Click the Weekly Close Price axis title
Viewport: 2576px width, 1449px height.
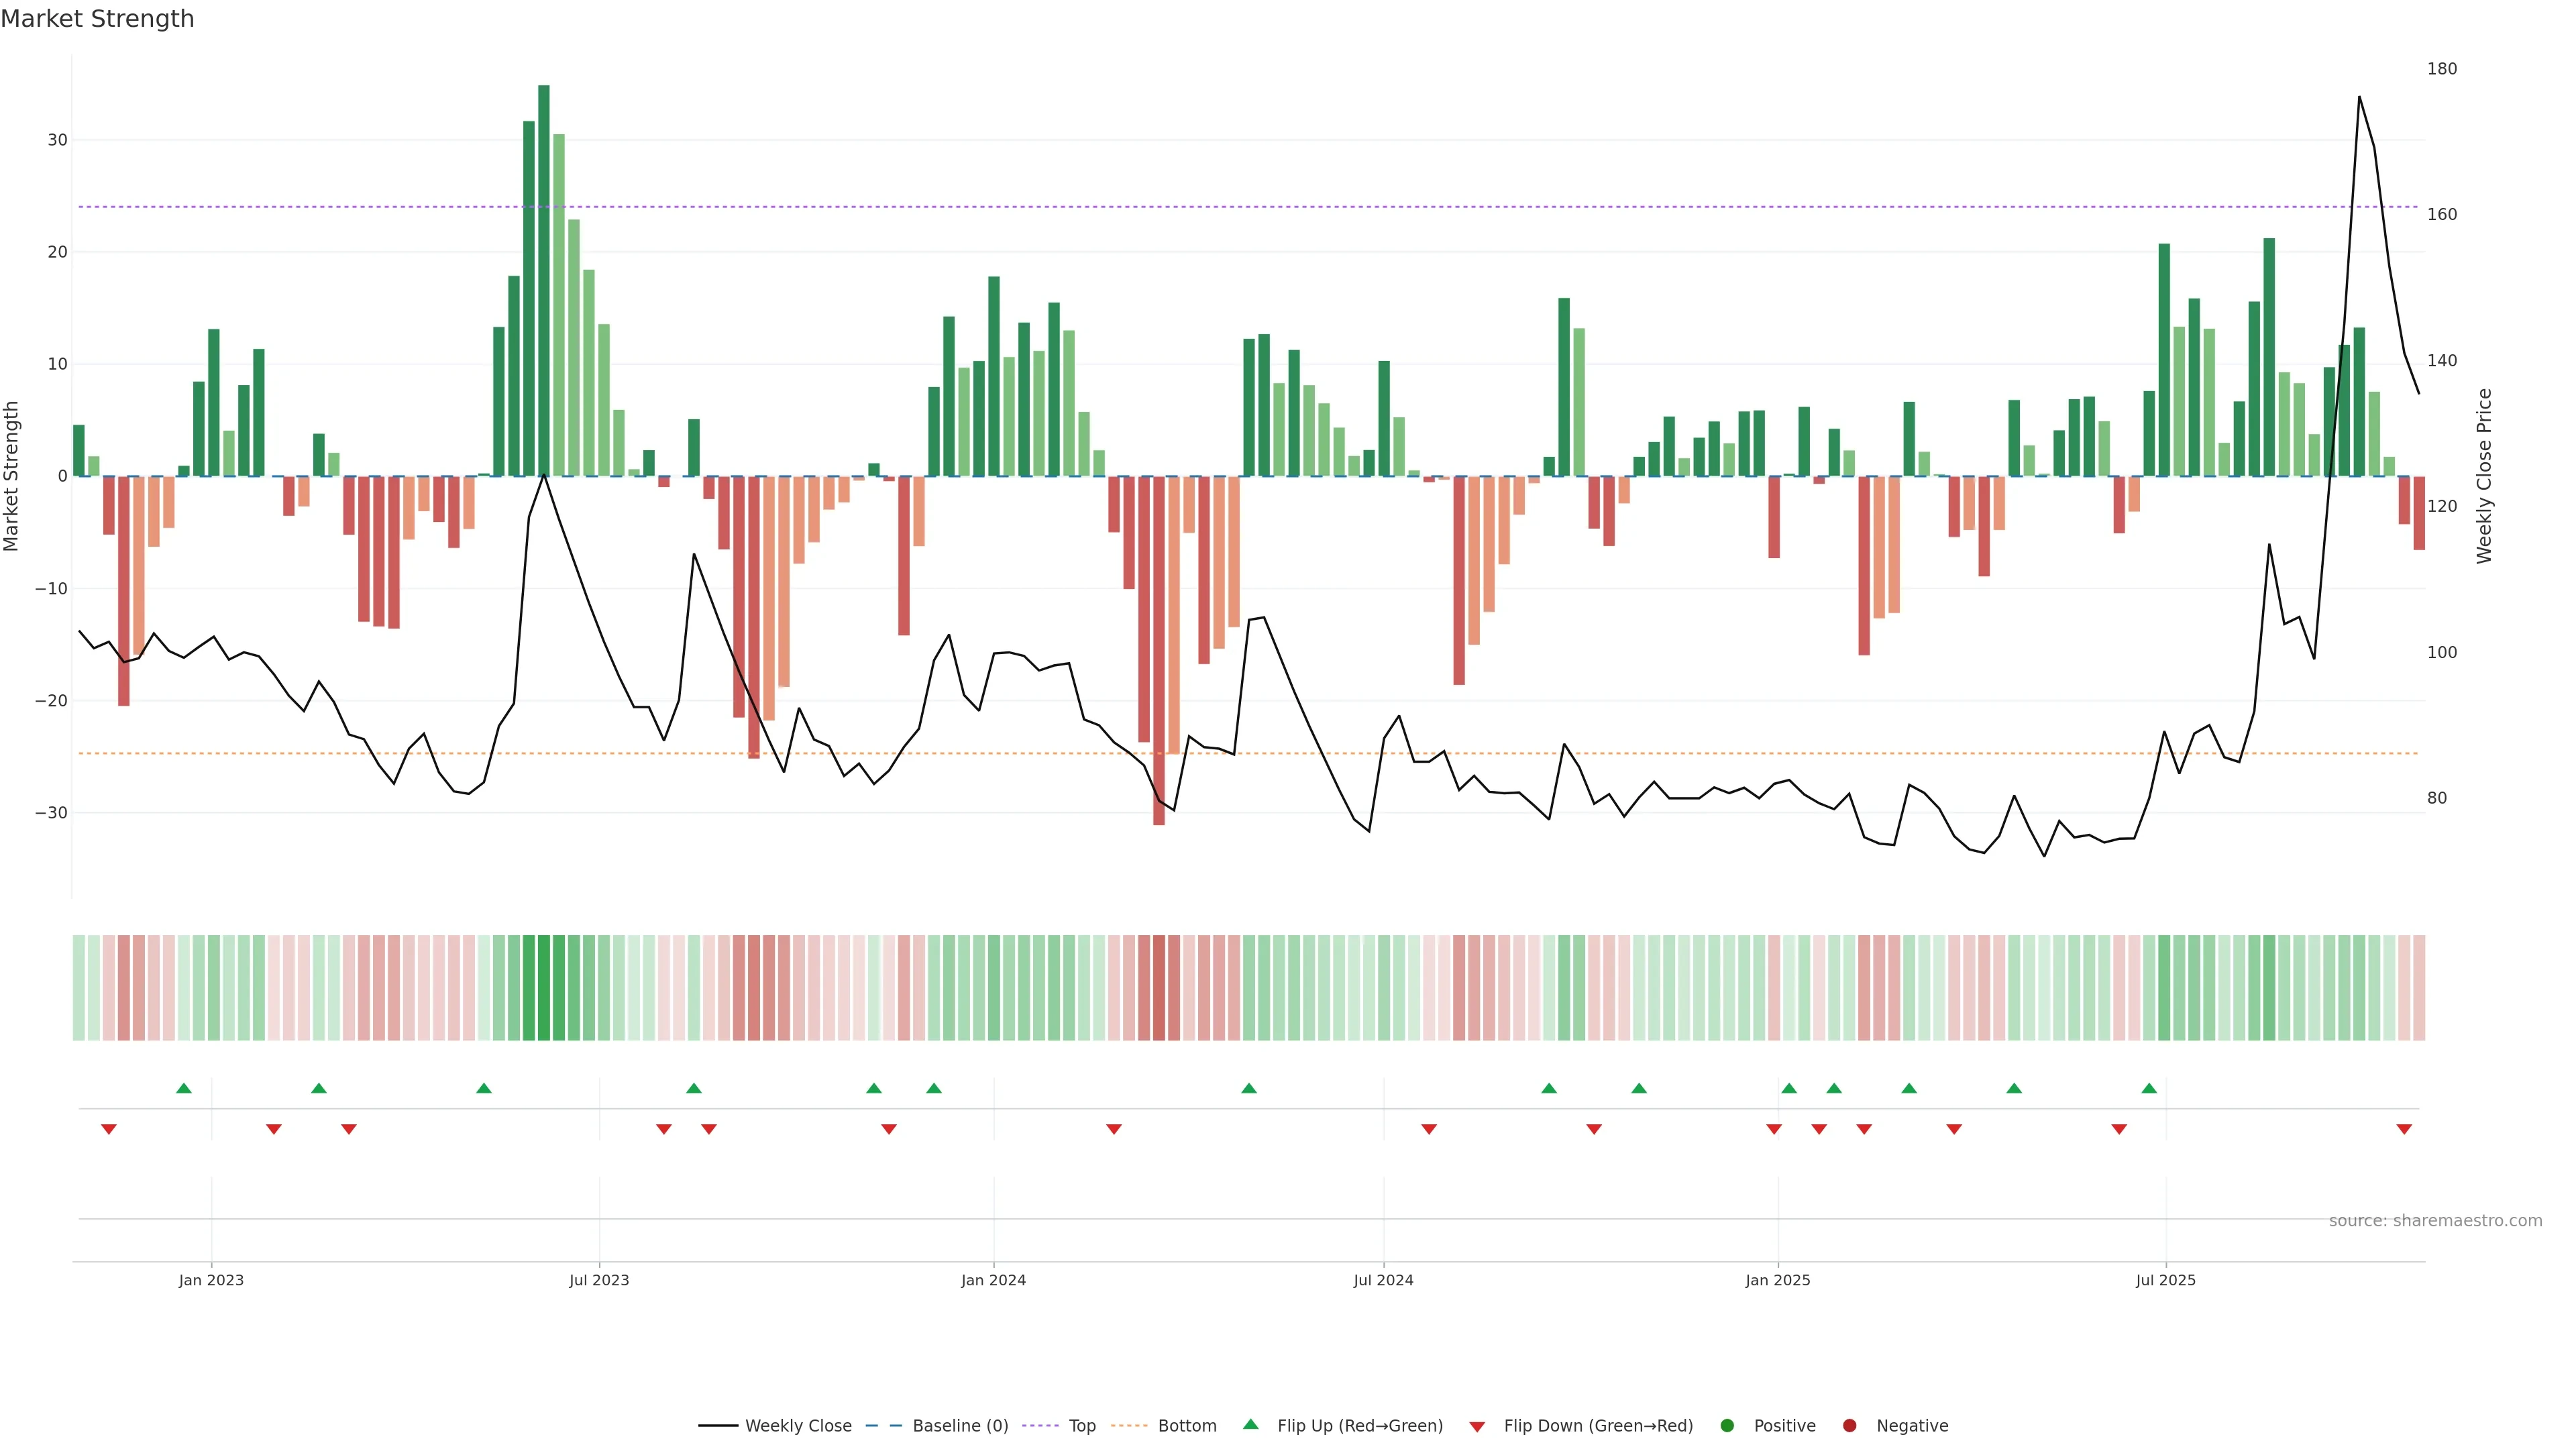(x=2484, y=476)
